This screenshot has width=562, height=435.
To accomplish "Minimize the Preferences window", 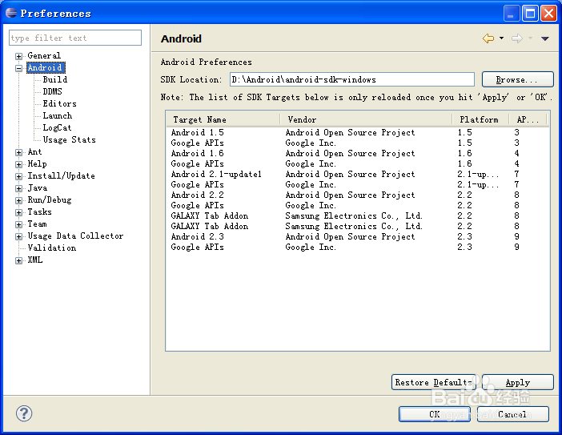I will 512,14.
